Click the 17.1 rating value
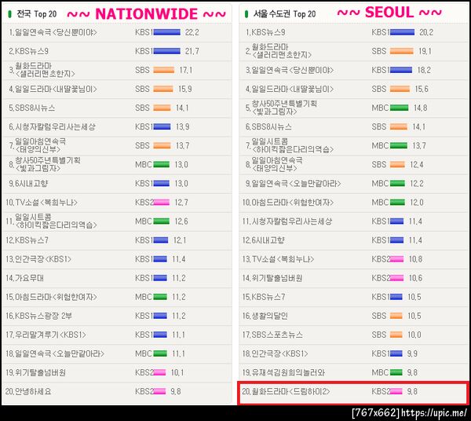Image resolution: width=471 pixels, height=421 pixels. coord(186,70)
